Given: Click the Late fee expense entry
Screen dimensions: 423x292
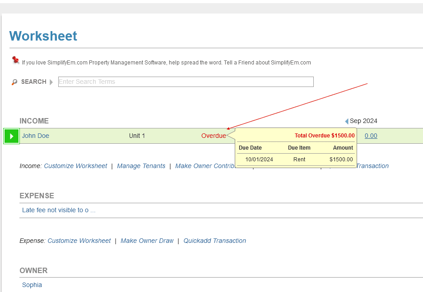Looking at the screenshot, I should point(59,210).
